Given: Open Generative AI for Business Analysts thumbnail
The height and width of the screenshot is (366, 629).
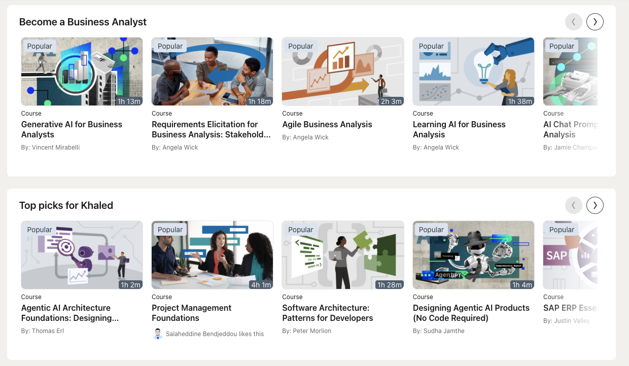Looking at the screenshot, I should click(82, 71).
